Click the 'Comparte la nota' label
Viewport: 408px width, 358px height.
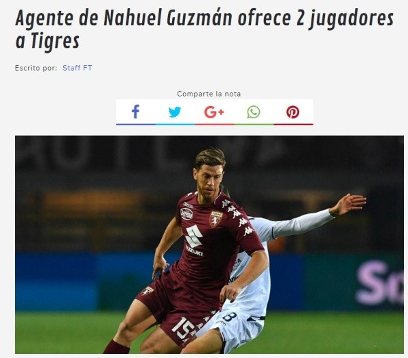(209, 94)
